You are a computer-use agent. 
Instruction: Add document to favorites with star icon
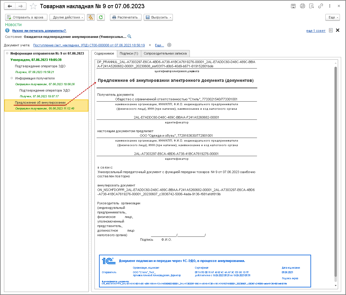pos(33,6)
